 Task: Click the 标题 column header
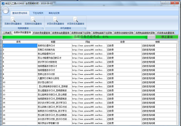point(53,42)
